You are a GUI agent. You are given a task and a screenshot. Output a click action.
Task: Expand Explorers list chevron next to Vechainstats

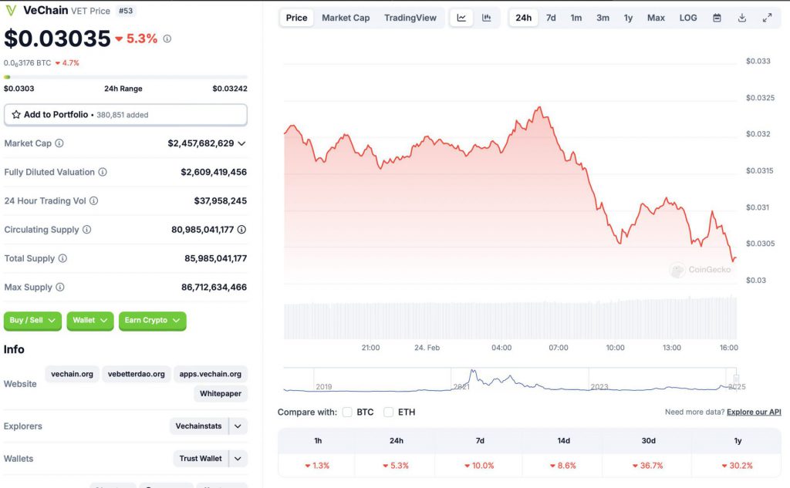(x=238, y=426)
